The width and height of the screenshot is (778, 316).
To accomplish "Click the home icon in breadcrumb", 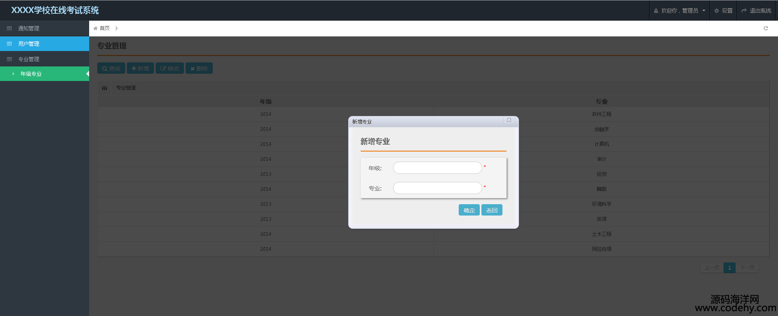I will (x=96, y=28).
